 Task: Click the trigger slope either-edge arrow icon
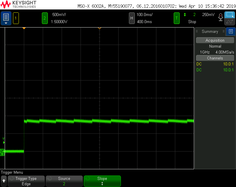(185, 14)
